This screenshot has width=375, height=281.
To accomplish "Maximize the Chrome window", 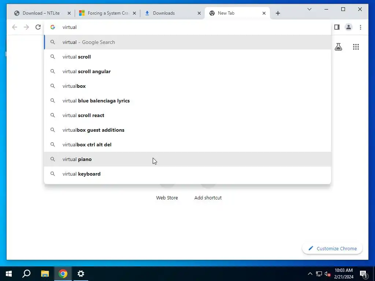I will point(343,9).
